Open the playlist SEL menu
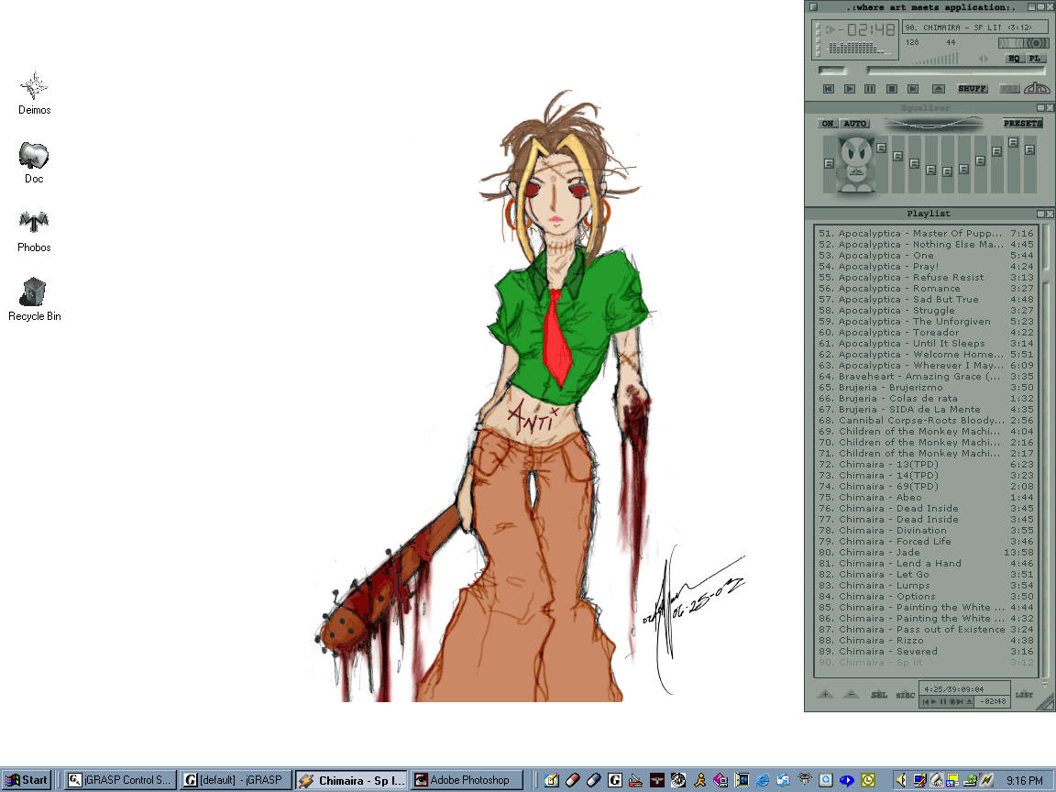The width and height of the screenshot is (1056, 792). (x=880, y=694)
